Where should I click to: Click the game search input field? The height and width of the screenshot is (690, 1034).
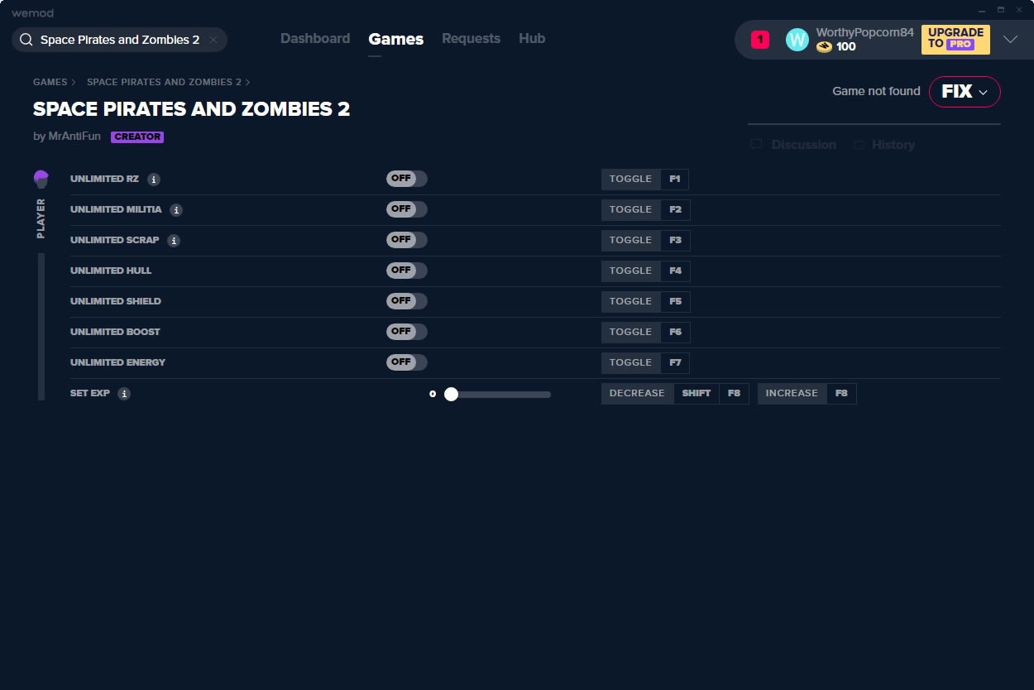119,40
